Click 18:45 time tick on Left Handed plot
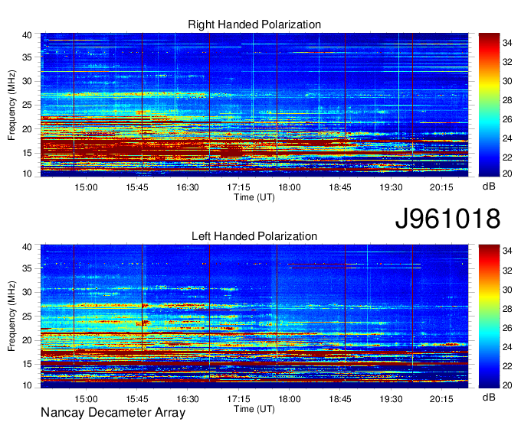This screenshot has width=521, height=422. tap(340, 399)
